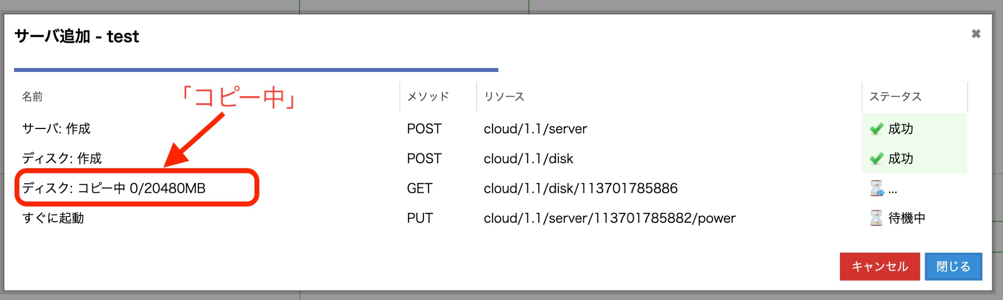
Task: Select the リソース column header
Action: click(x=504, y=97)
